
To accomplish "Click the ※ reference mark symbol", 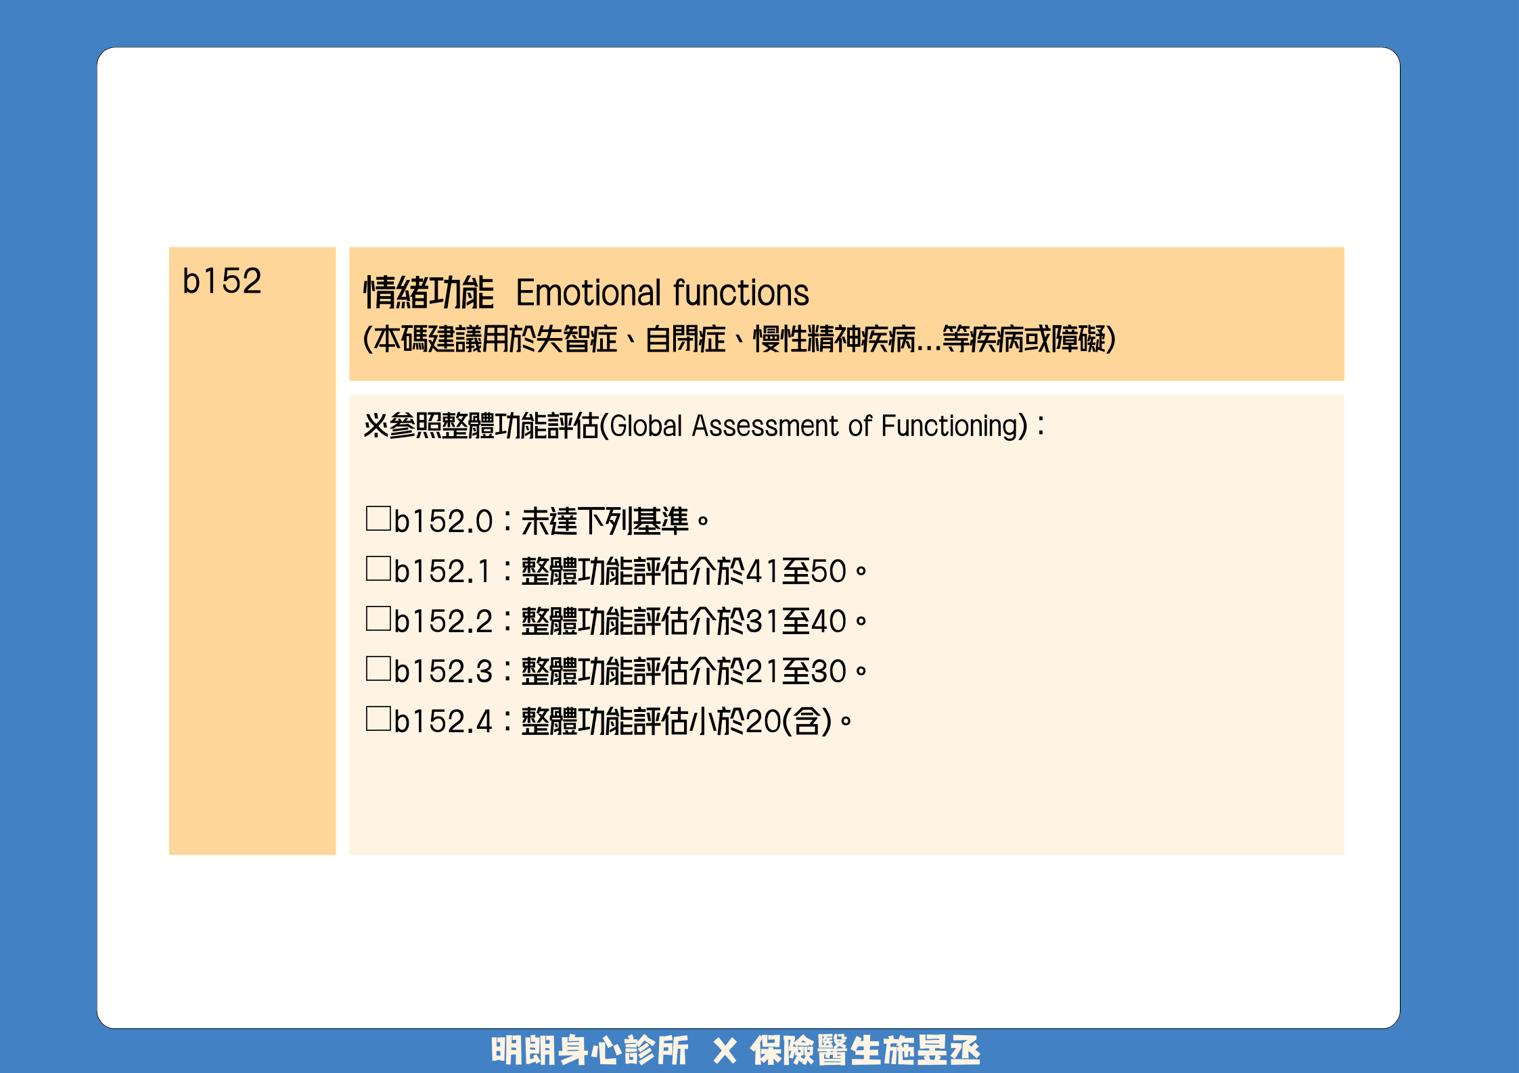I will click(x=376, y=426).
